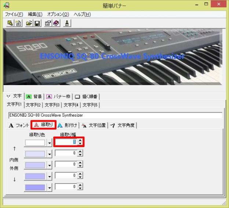This screenshot has width=229, height=208.
Task: Maximize the 簡単バナー window
Action: pos(206,4)
